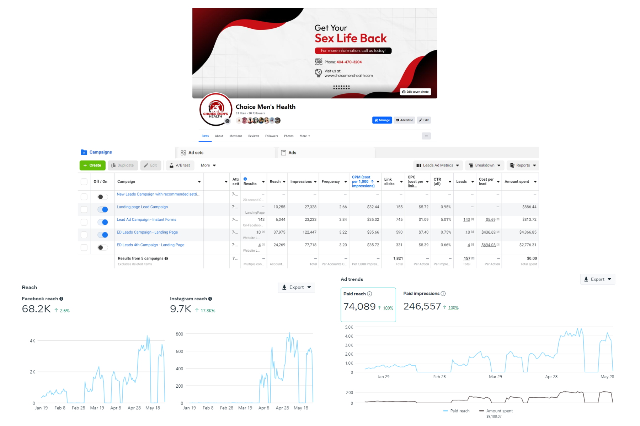Click the 33 likes count

point(241,114)
